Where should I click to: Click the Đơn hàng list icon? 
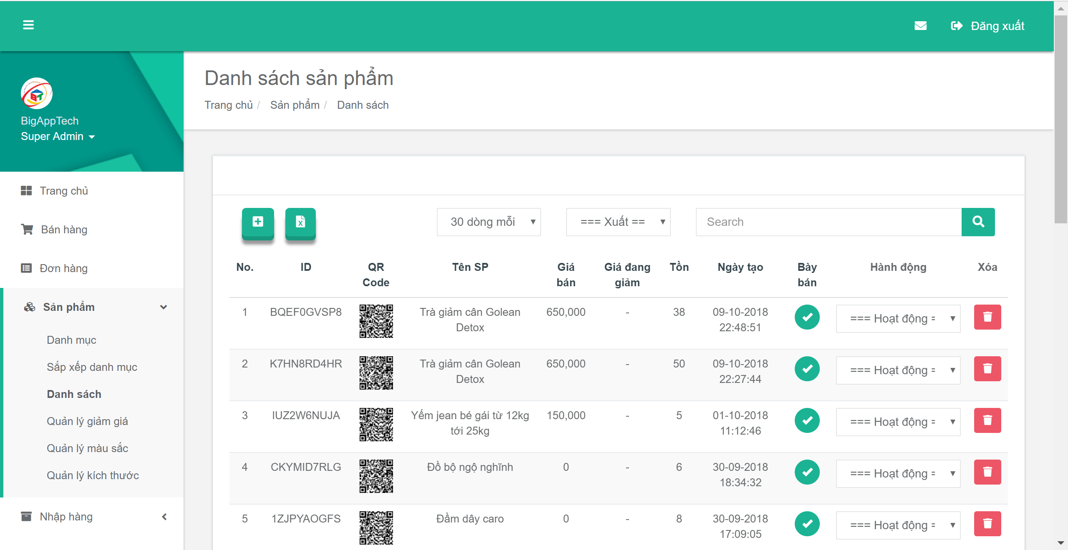tap(27, 268)
